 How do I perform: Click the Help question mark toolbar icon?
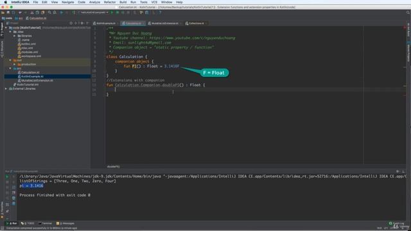click(x=160, y=12)
